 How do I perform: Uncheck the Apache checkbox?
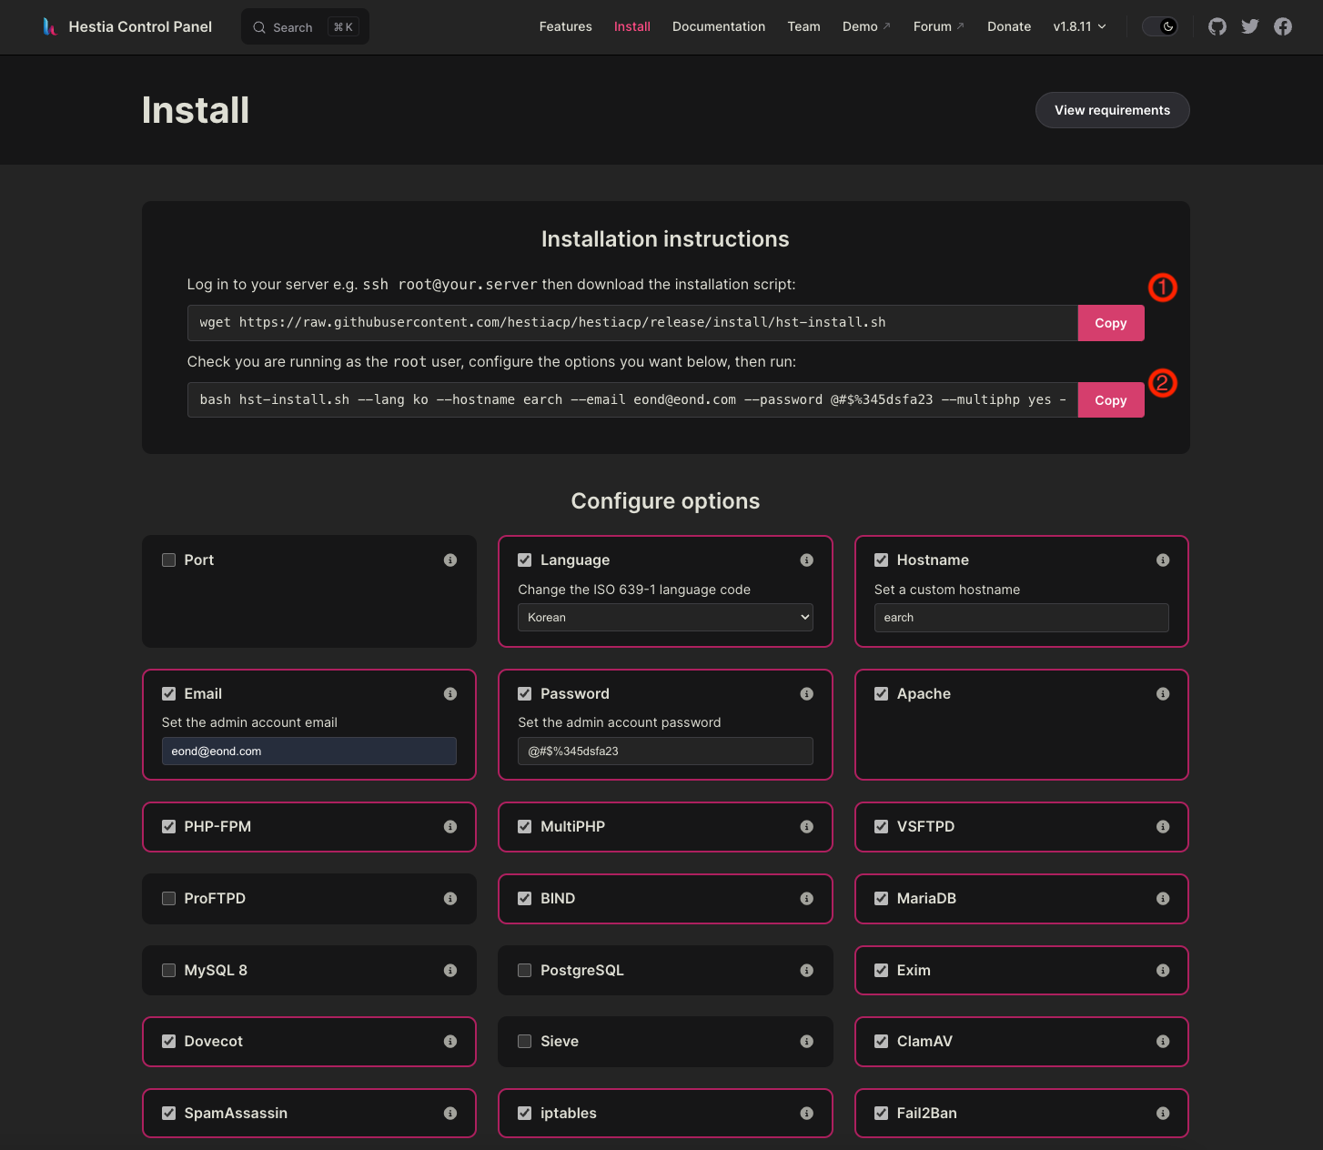coord(881,693)
